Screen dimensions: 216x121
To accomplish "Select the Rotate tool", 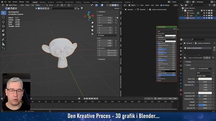I will (3, 26).
